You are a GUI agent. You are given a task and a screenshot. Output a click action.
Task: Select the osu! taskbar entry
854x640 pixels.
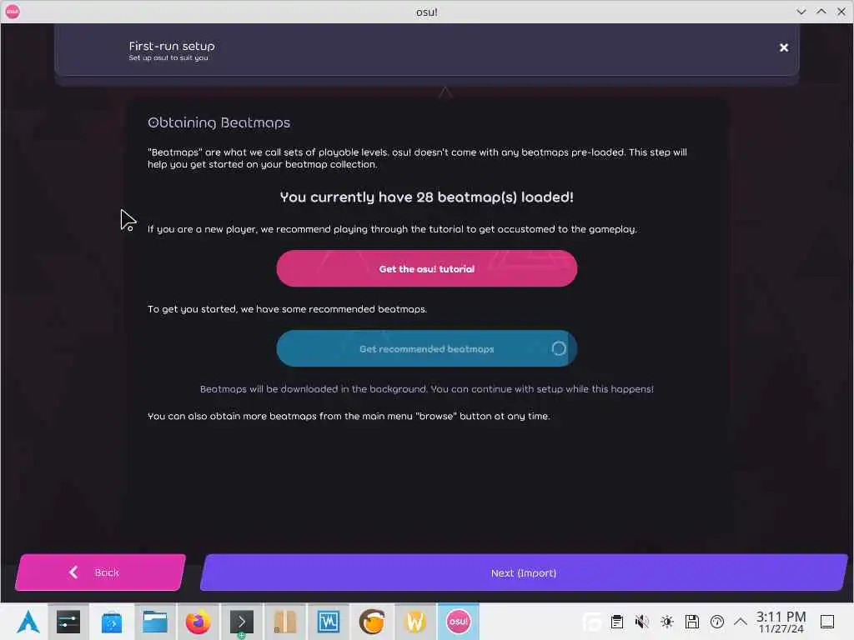(459, 622)
